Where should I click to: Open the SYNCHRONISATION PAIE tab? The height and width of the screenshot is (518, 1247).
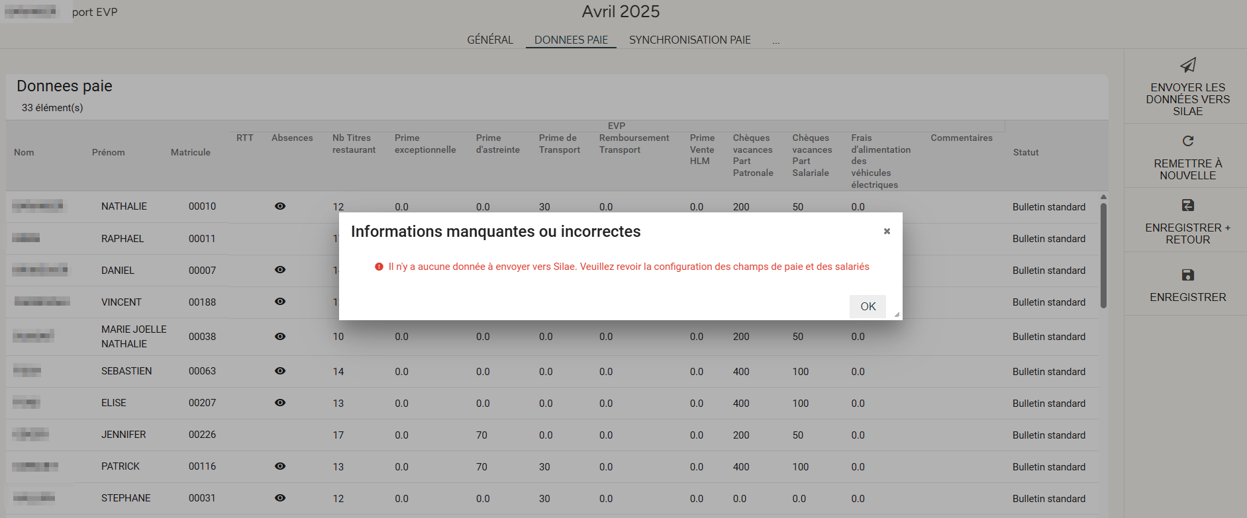point(689,40)
